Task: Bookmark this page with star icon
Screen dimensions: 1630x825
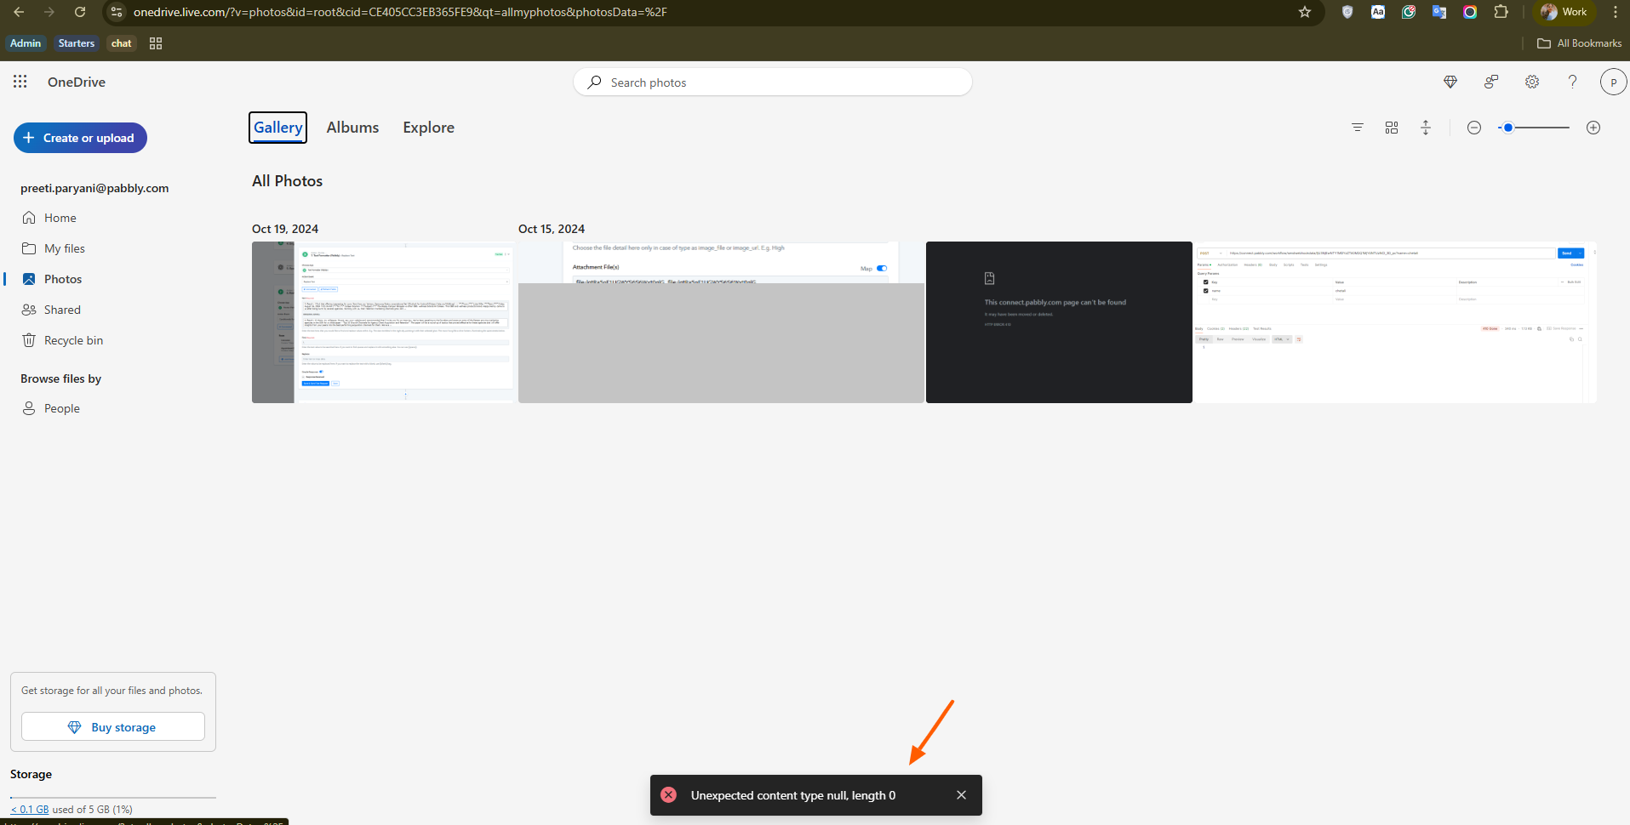Action: tap(1304, 12)
